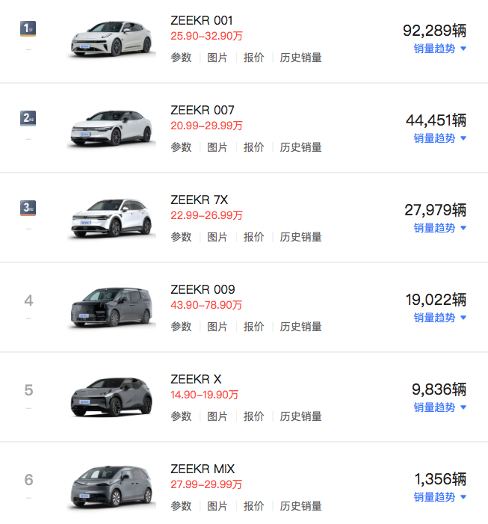This screenshot has width=488, height=524.
Task: Open ZEEKR 001 car thumbnail
Action: tap(111, 40)
